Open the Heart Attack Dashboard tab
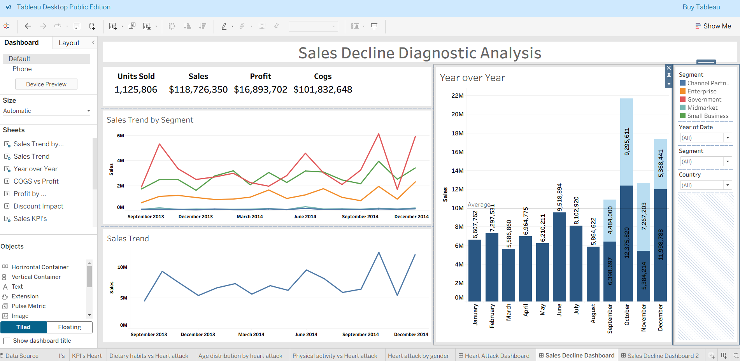 [x=494, y=356]
